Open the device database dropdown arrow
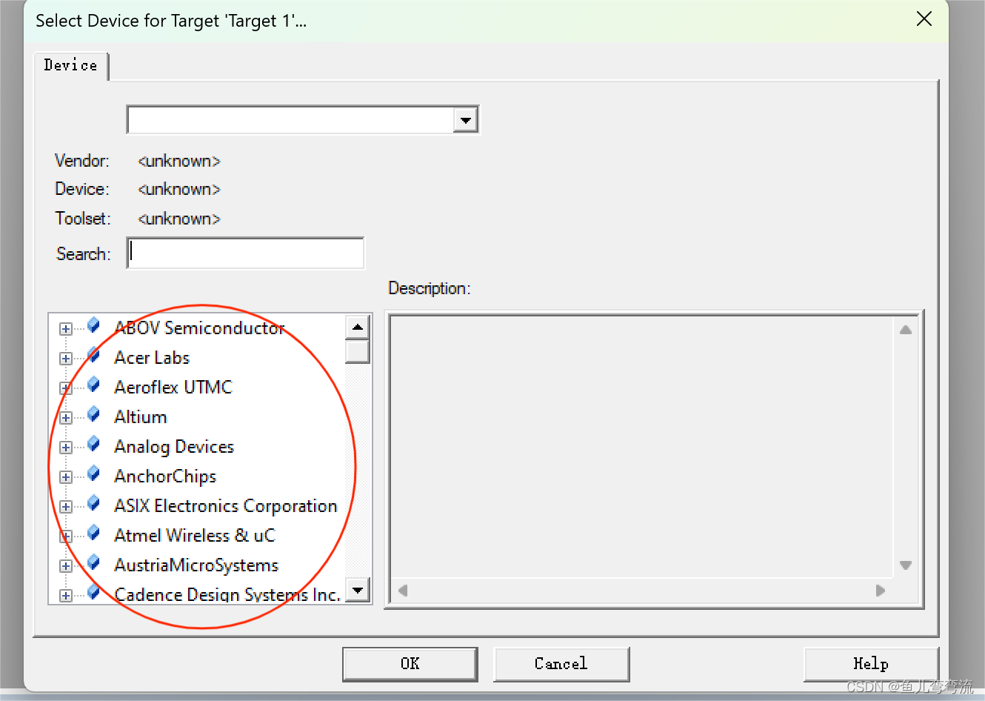The width and height of the screenshot is (985, 701). pyautogui.click(x=465, y=120)
